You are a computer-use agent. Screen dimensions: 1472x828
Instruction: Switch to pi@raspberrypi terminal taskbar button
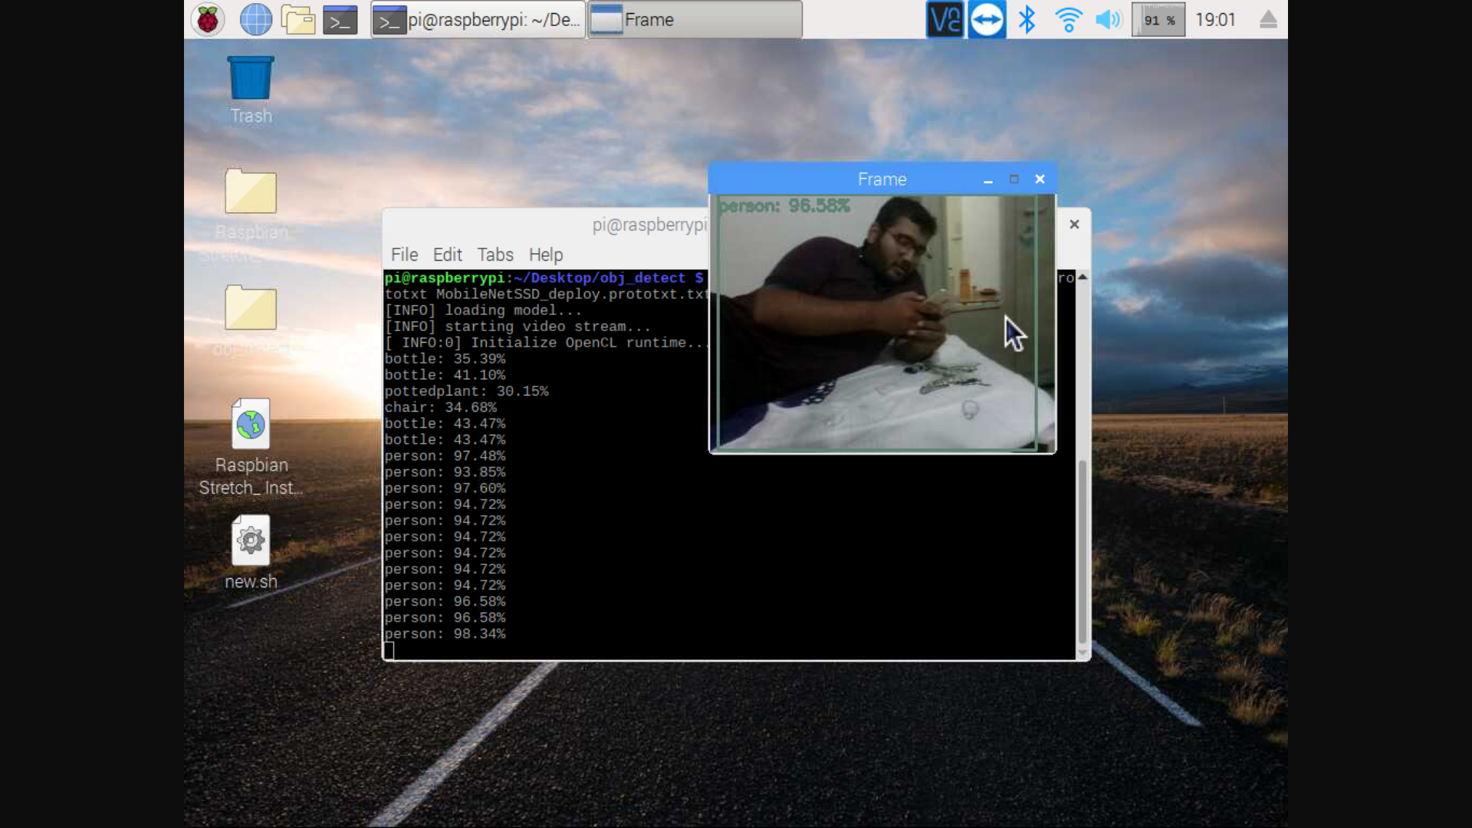pos(478,20)
